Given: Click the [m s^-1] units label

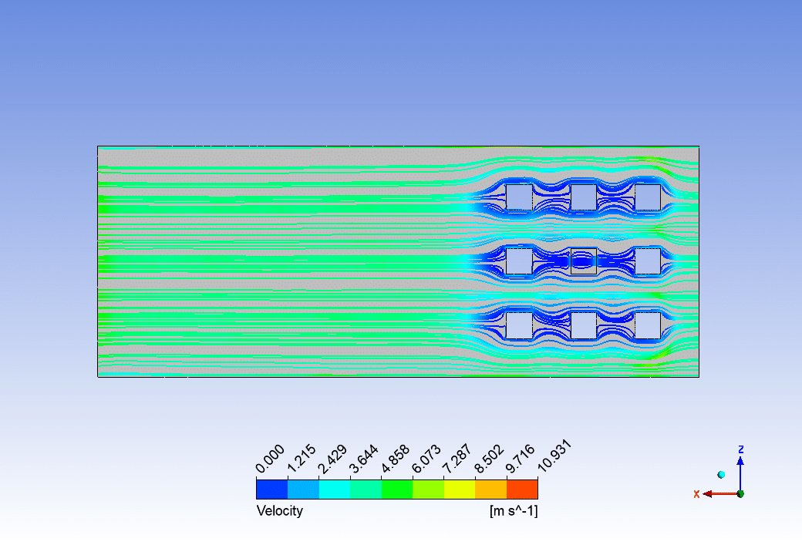Looking at the screenshot, I should (513, 511).
